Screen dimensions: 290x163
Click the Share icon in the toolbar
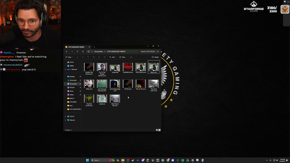pyautogui.click(x=99, y=57)
